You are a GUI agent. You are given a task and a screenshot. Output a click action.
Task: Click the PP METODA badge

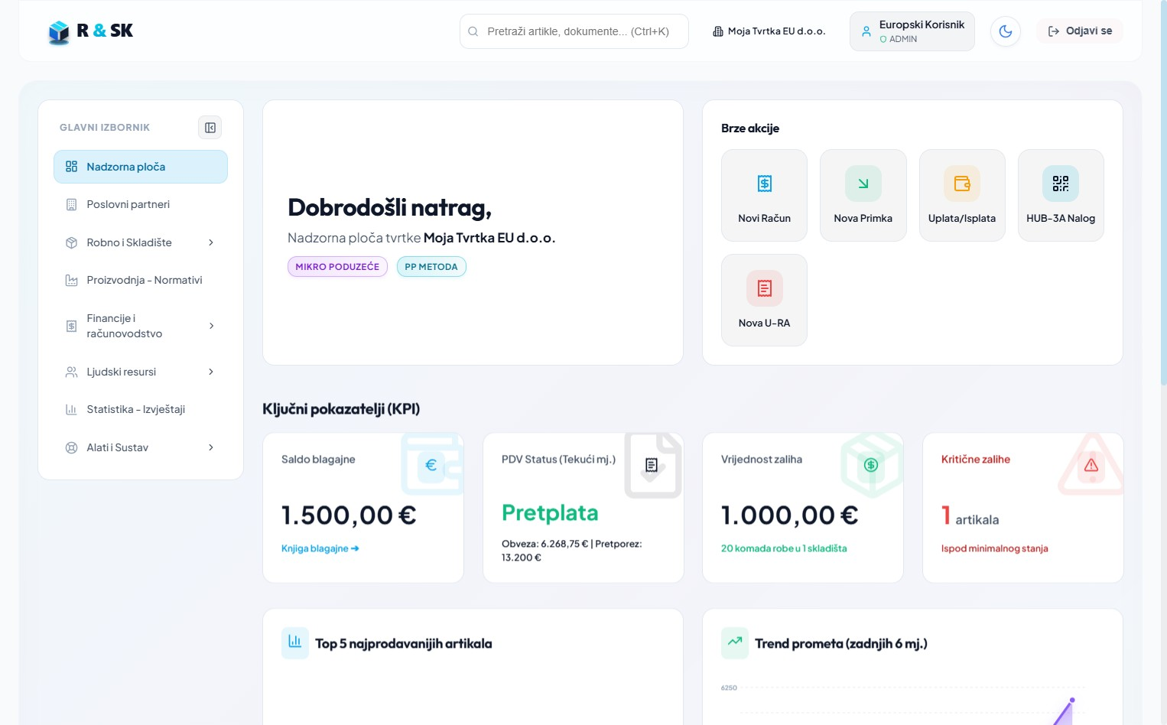(x=431, y=267)
